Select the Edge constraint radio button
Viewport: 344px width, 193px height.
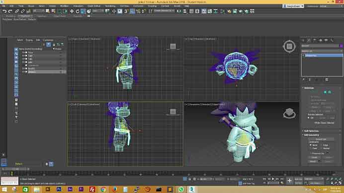click(x=324, y=145)
